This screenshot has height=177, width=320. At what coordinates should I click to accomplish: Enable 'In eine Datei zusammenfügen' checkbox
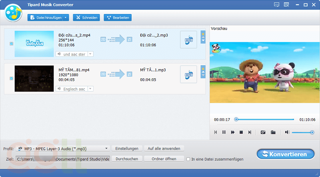click(188, 159)
